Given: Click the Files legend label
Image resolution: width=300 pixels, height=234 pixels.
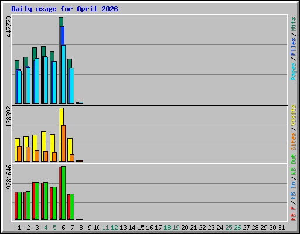Looking at the screenshot, I should tap(293, 46).
